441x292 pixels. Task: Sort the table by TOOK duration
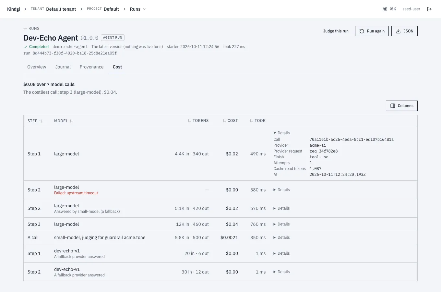[257, 121]
